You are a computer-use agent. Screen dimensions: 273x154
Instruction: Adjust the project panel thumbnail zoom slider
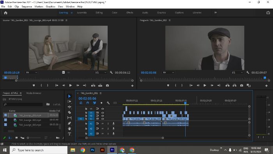[x=28, y=138]
